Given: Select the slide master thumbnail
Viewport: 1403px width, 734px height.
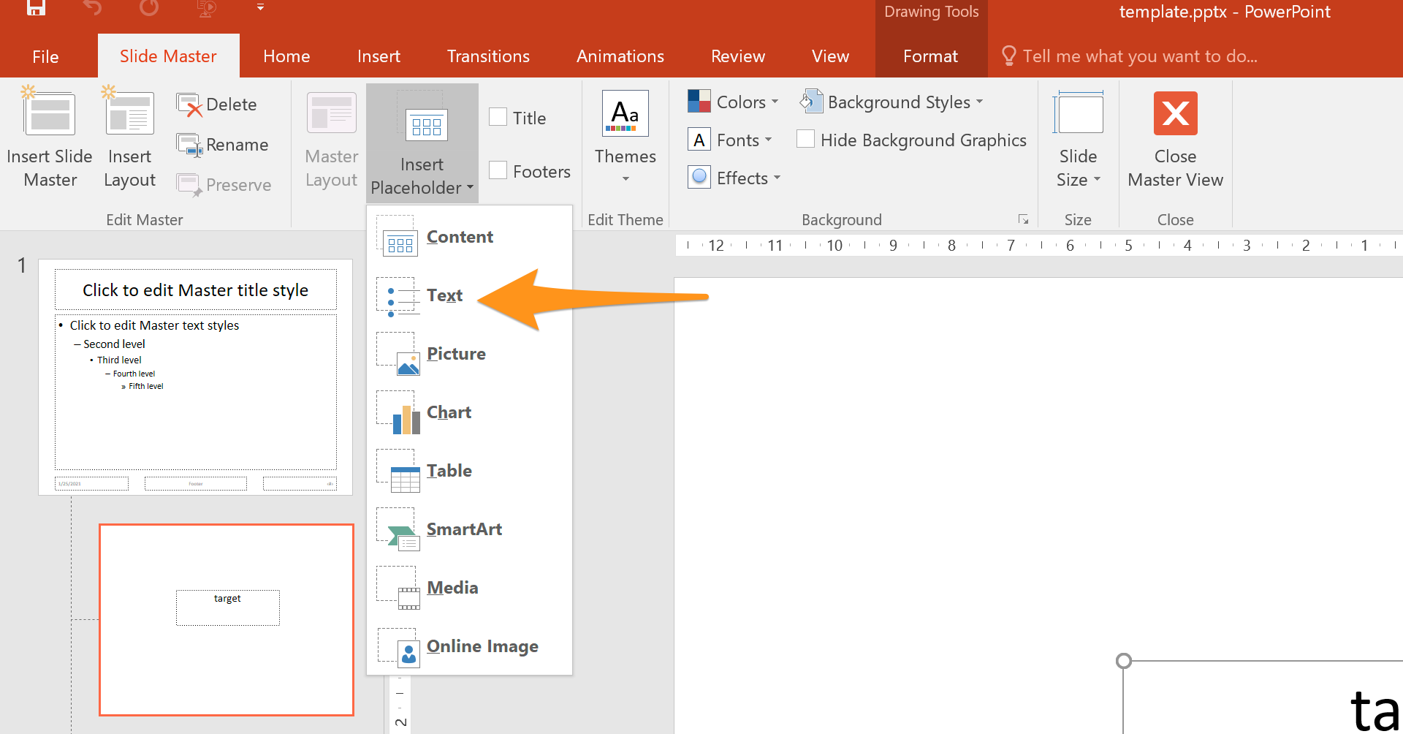Looking at the screenshot, I should pyautogui.click(x=195, y=377).
